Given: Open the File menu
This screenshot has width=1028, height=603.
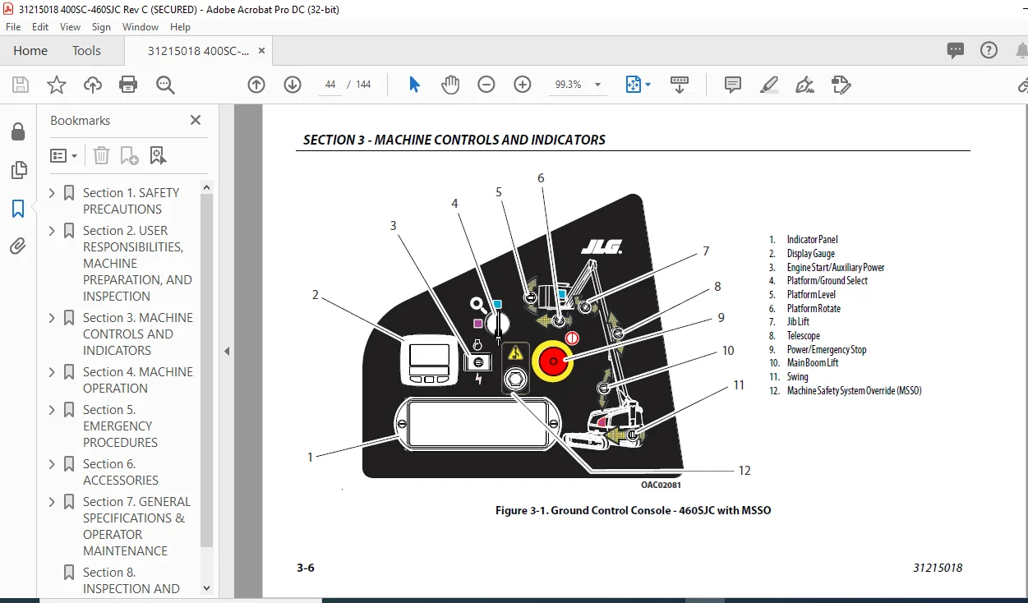Looking at the screenshot, I should (x=13, y=27).
